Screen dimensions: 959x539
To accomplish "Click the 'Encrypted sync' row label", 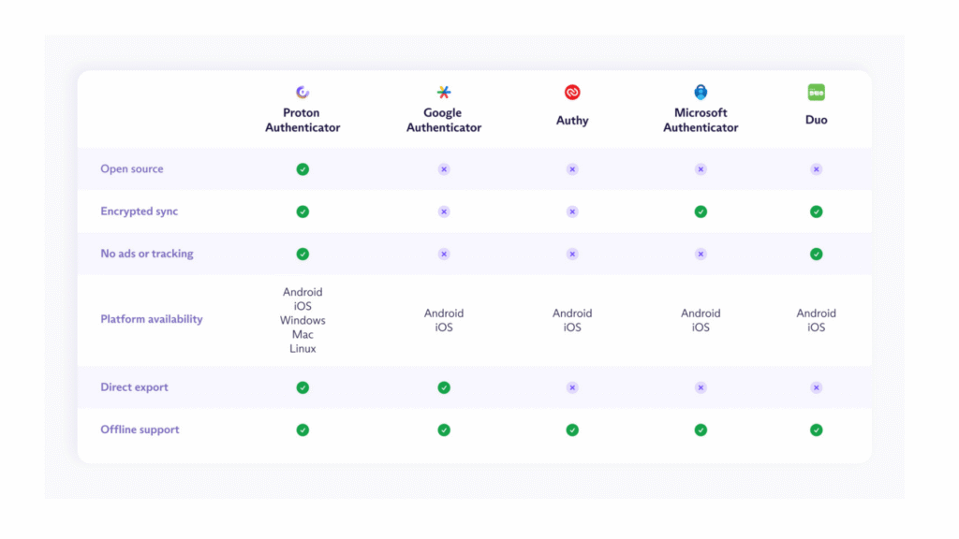I will (x=140, y=211).
